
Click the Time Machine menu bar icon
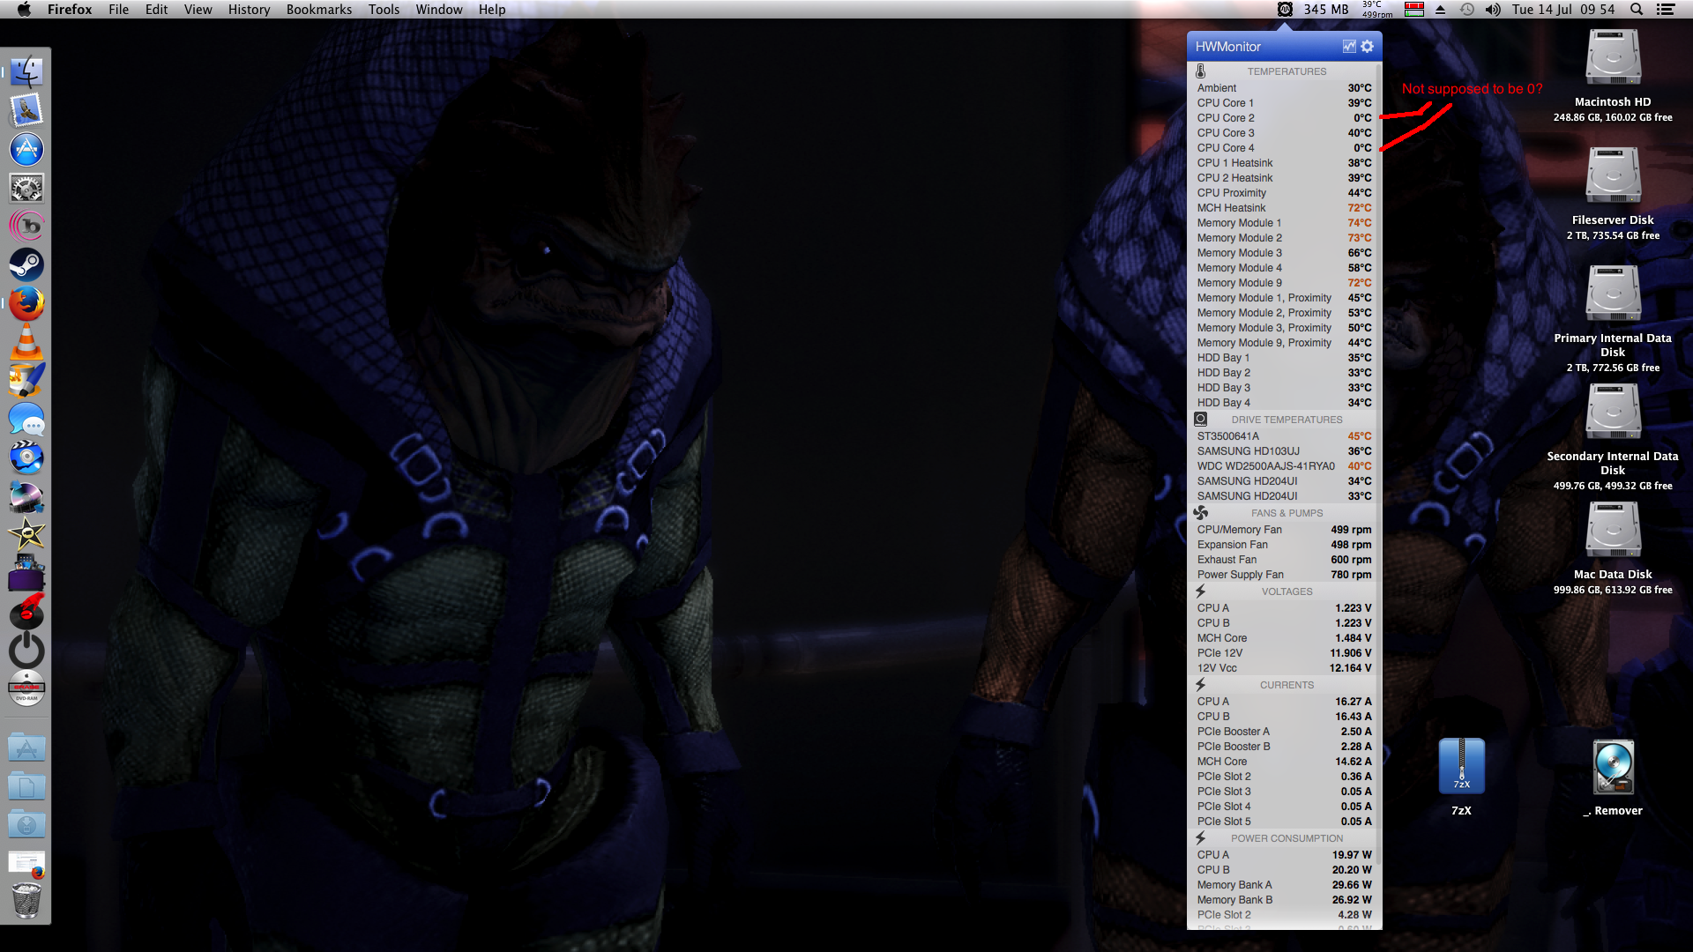pos(1466,10)
